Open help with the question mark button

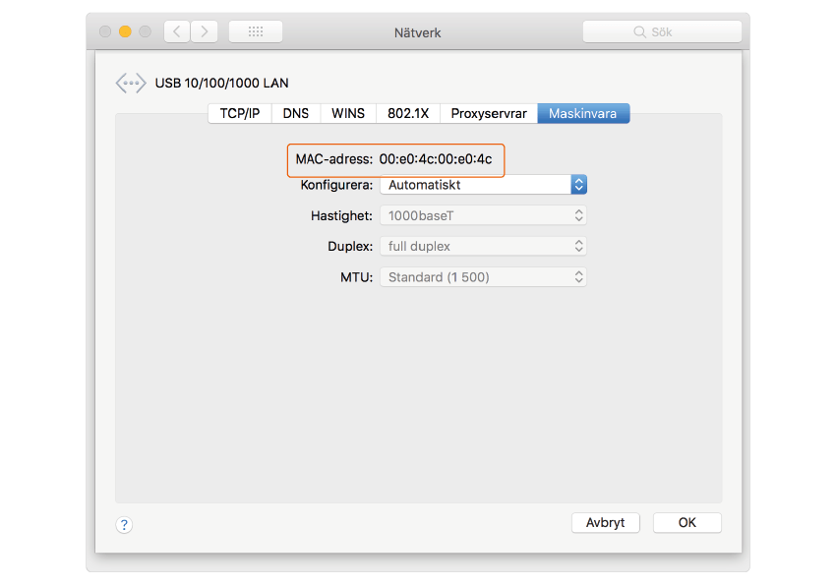coord(124,525)
